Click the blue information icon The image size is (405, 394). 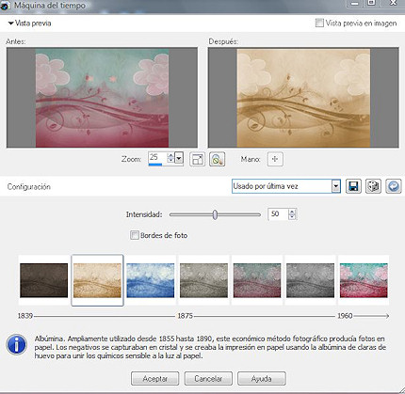[16, 344]
